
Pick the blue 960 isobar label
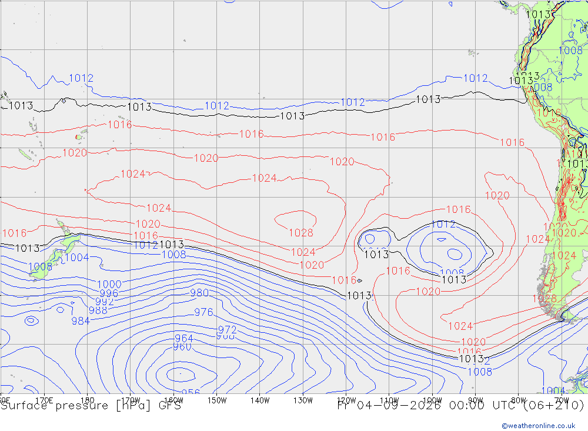click(182, 347)
